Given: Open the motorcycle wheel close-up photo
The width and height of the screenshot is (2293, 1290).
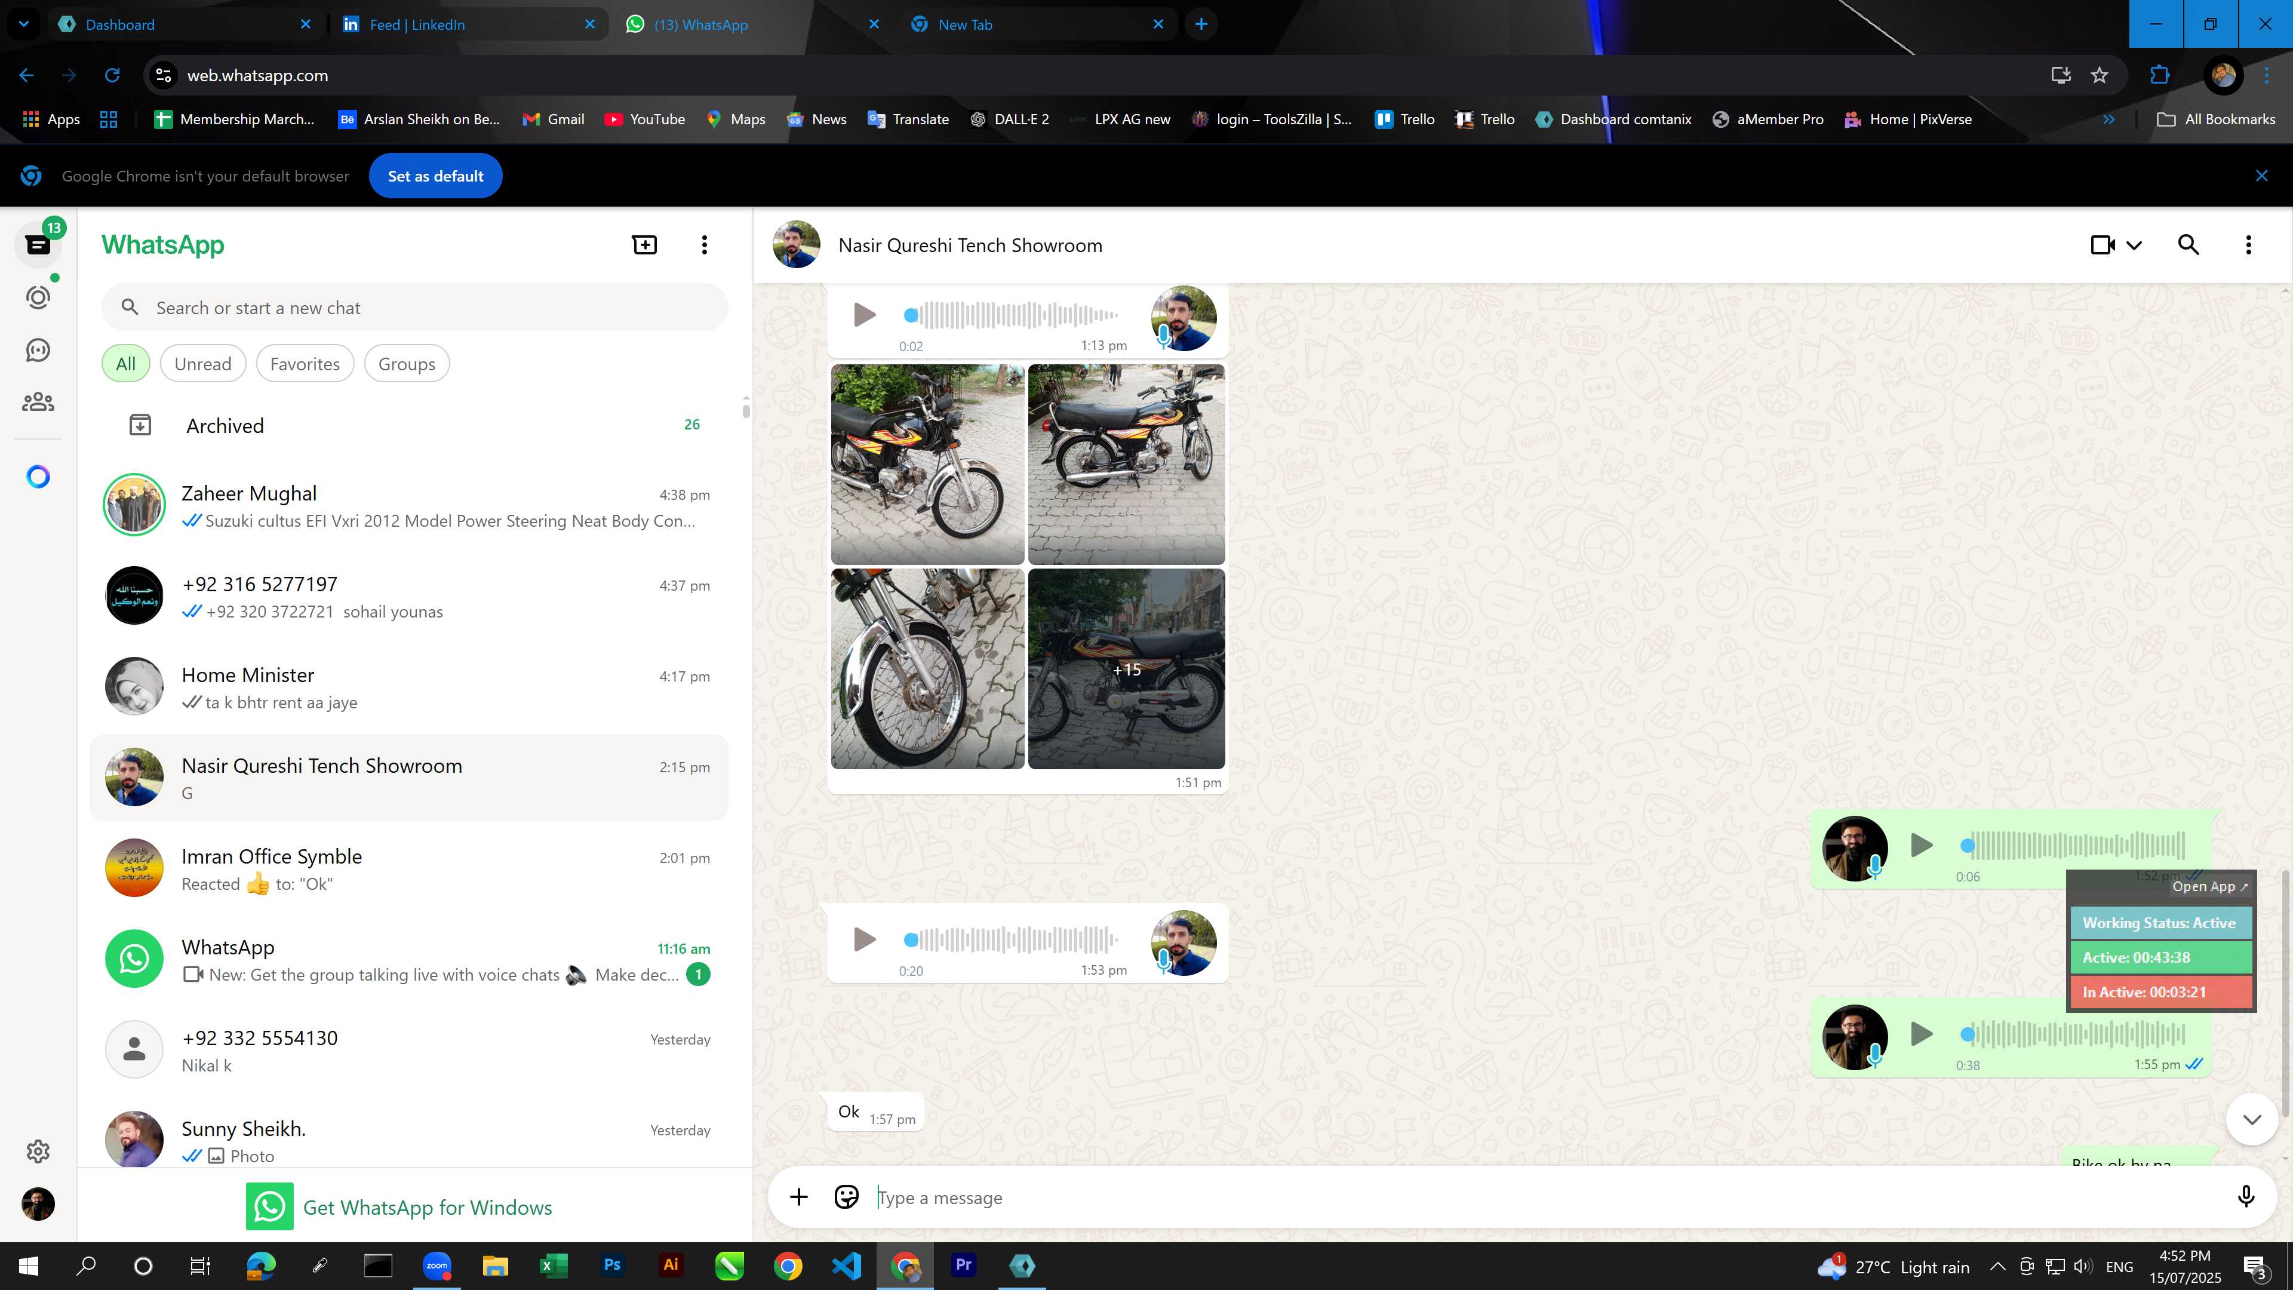Looking at the screenshot, I should (927, 669).
